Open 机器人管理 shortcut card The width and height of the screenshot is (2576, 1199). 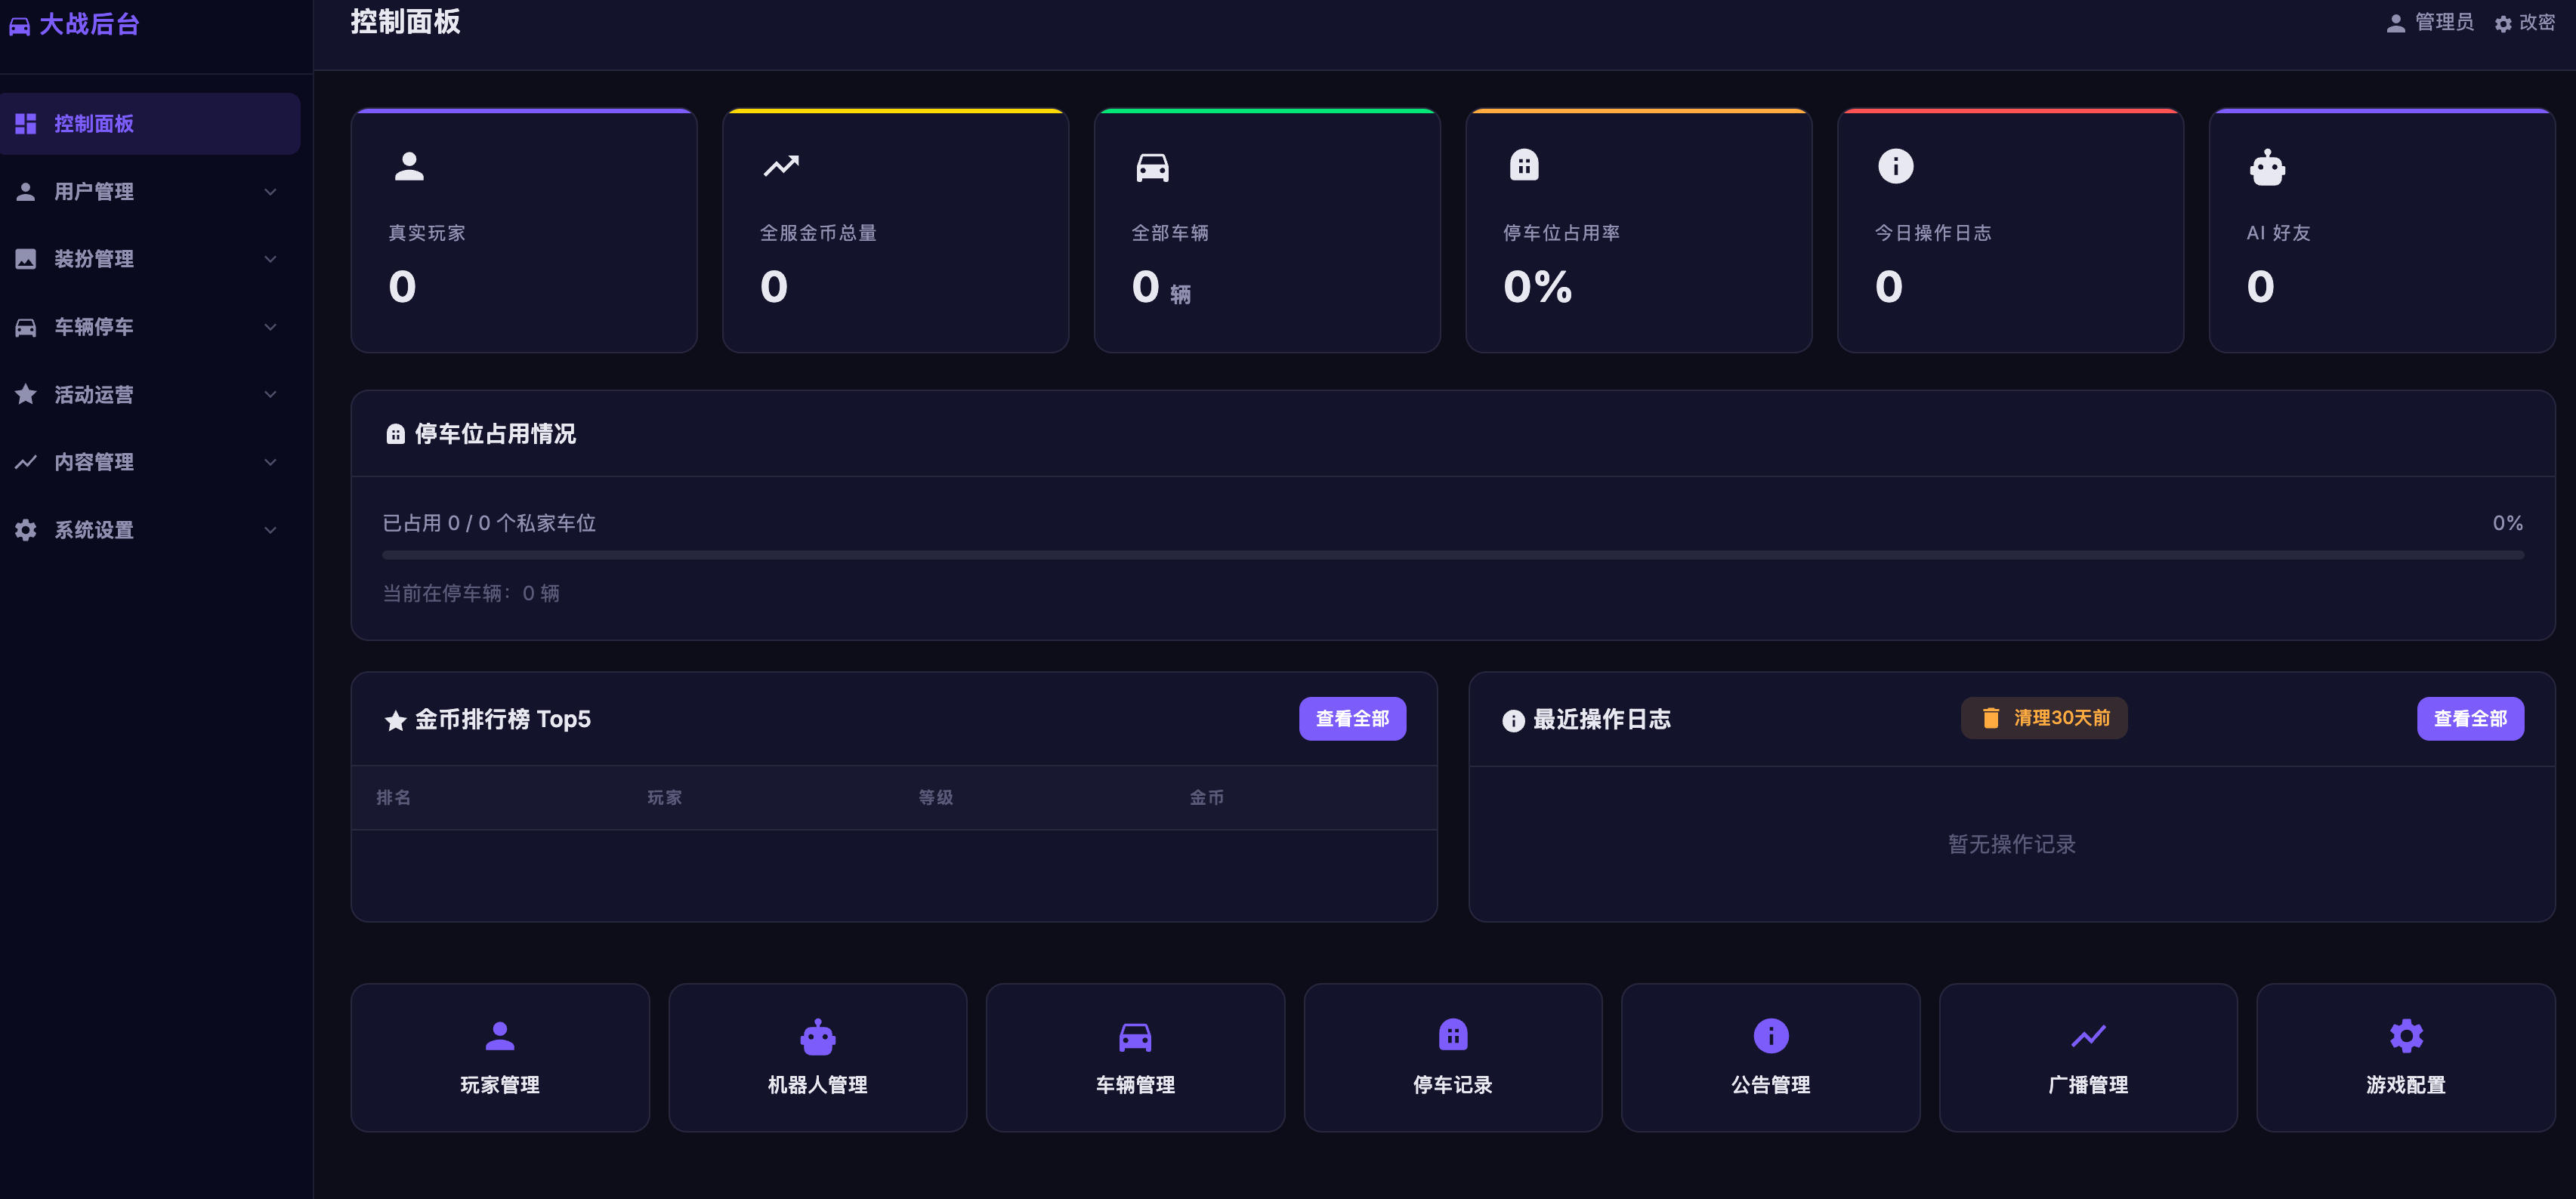(x=817, y=1057)
